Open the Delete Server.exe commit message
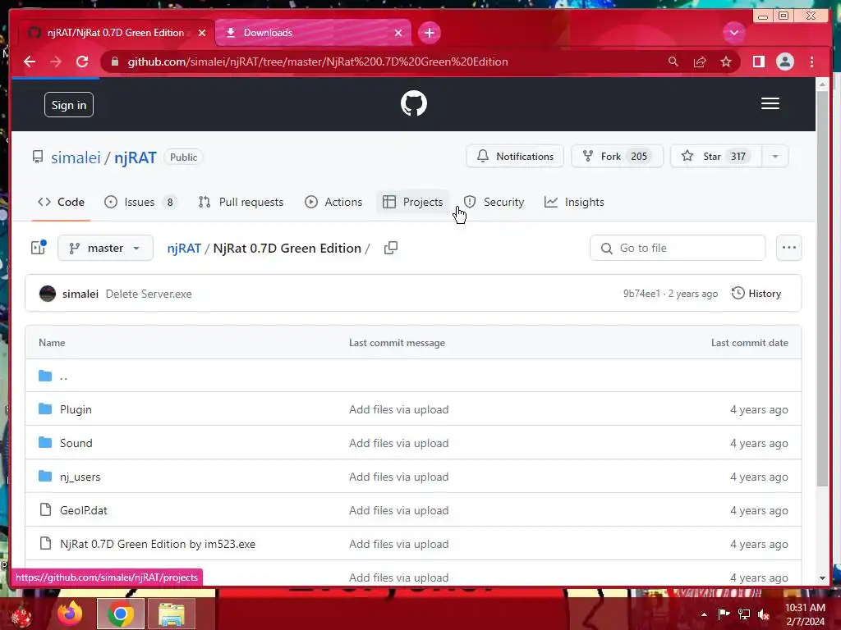This screenshot has height=630, width=841. (149, 294)
